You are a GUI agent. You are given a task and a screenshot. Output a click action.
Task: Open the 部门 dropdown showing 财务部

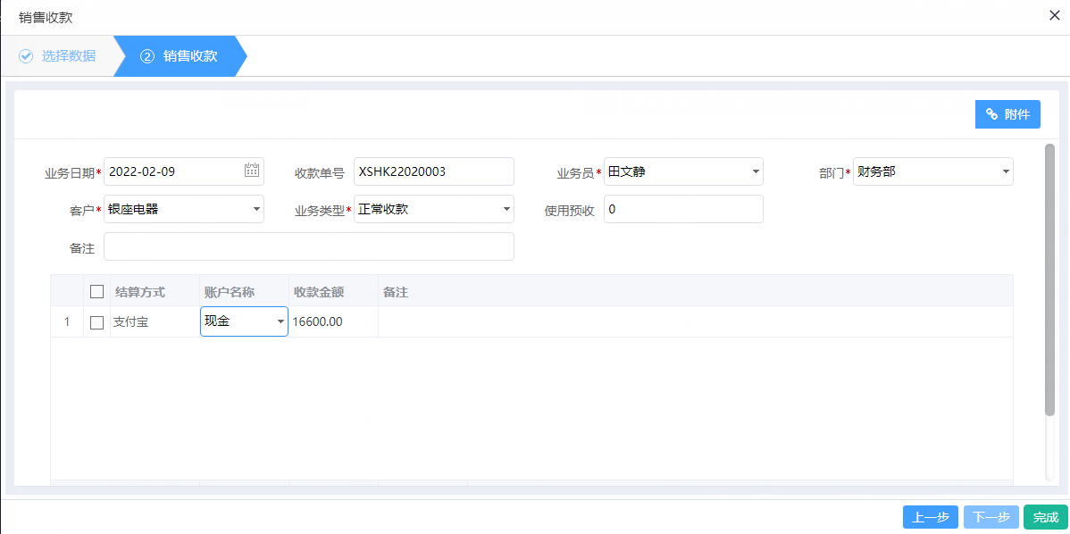[1006, 171]
